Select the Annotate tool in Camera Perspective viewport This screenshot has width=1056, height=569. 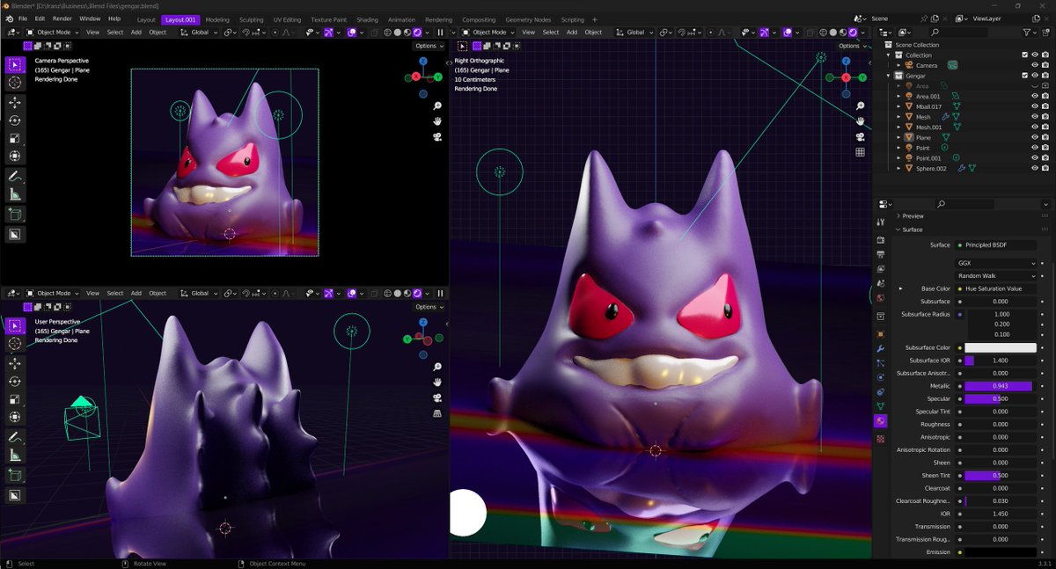pos(15,176)
